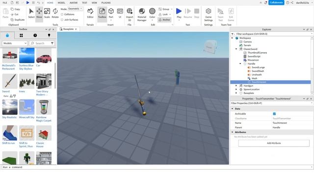Collapse the Attributes properties section

(232, 132)
